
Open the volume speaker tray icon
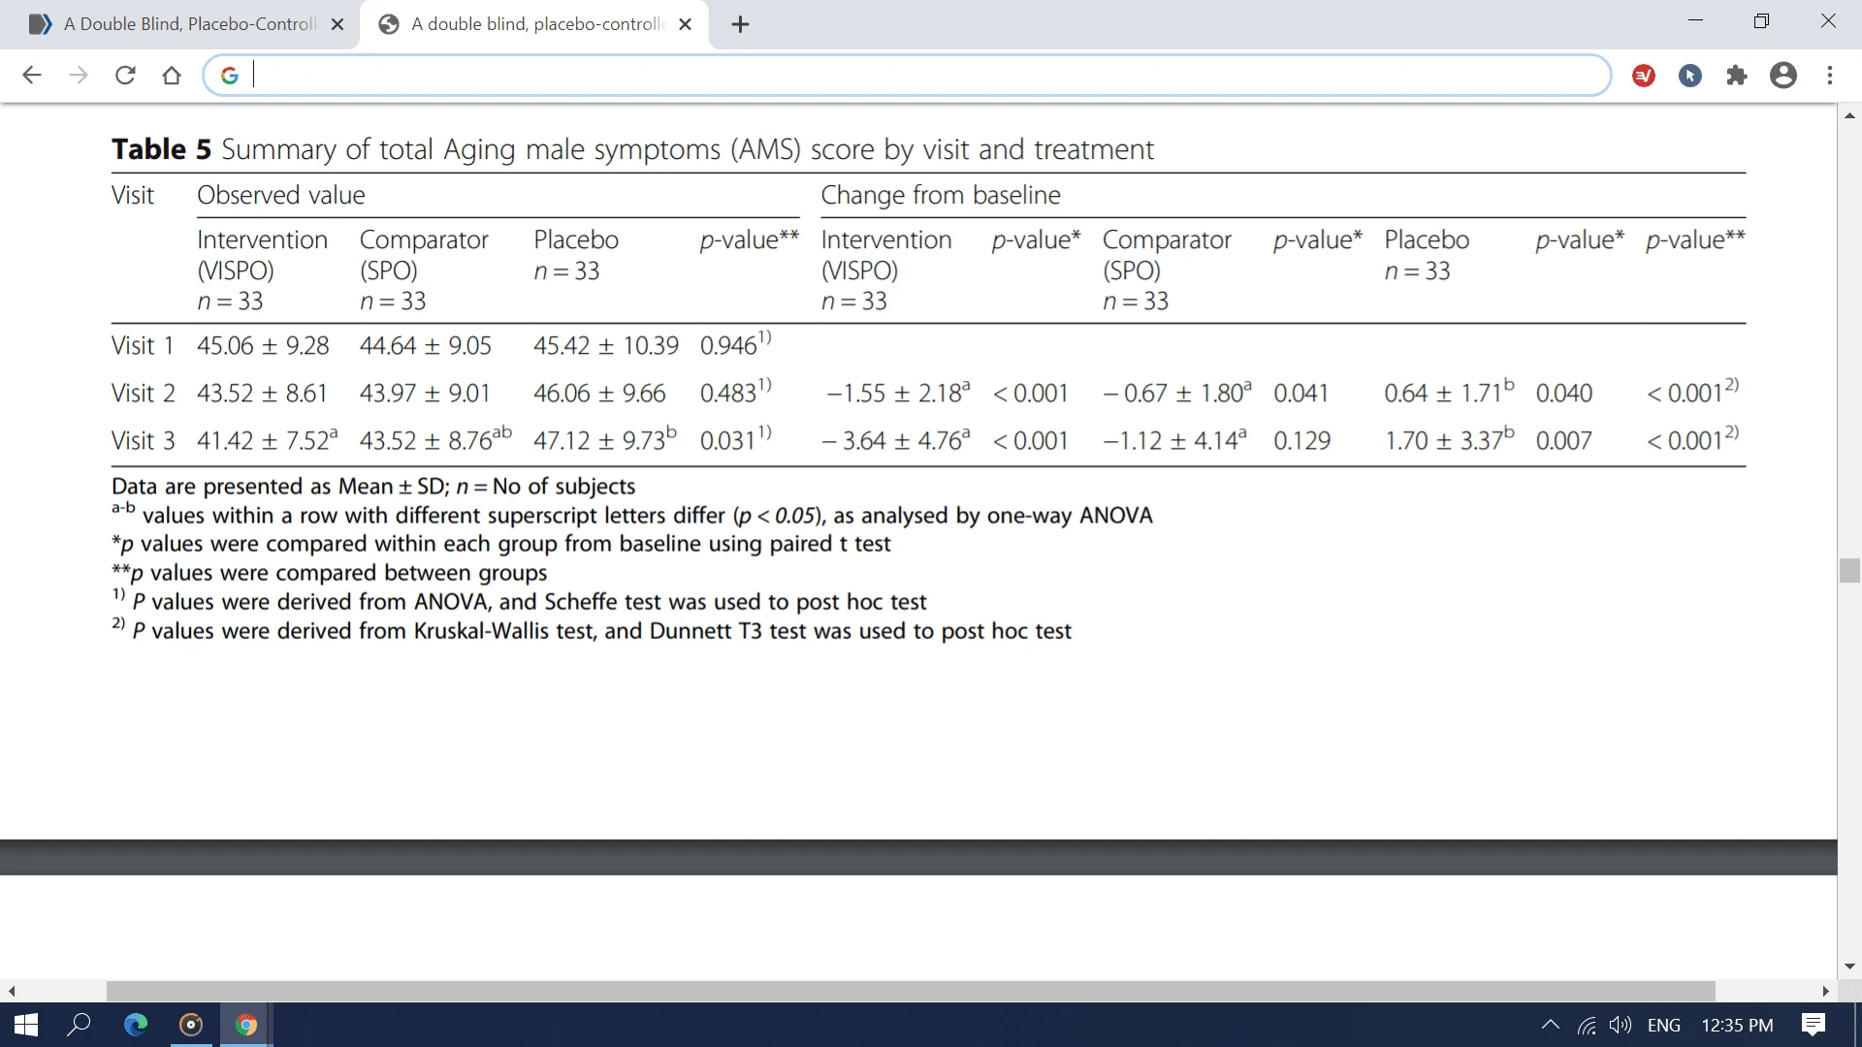(x=1621, y=1025)
